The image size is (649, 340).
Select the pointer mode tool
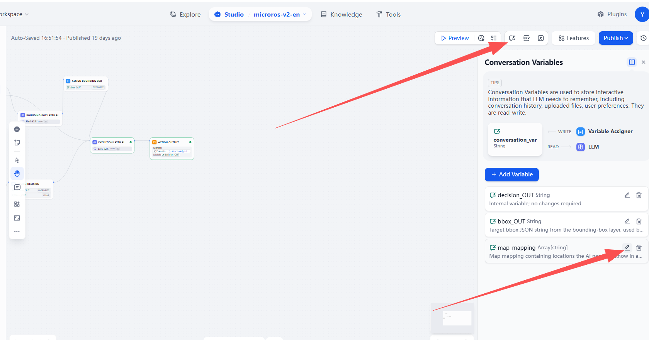tap(17, 160)
